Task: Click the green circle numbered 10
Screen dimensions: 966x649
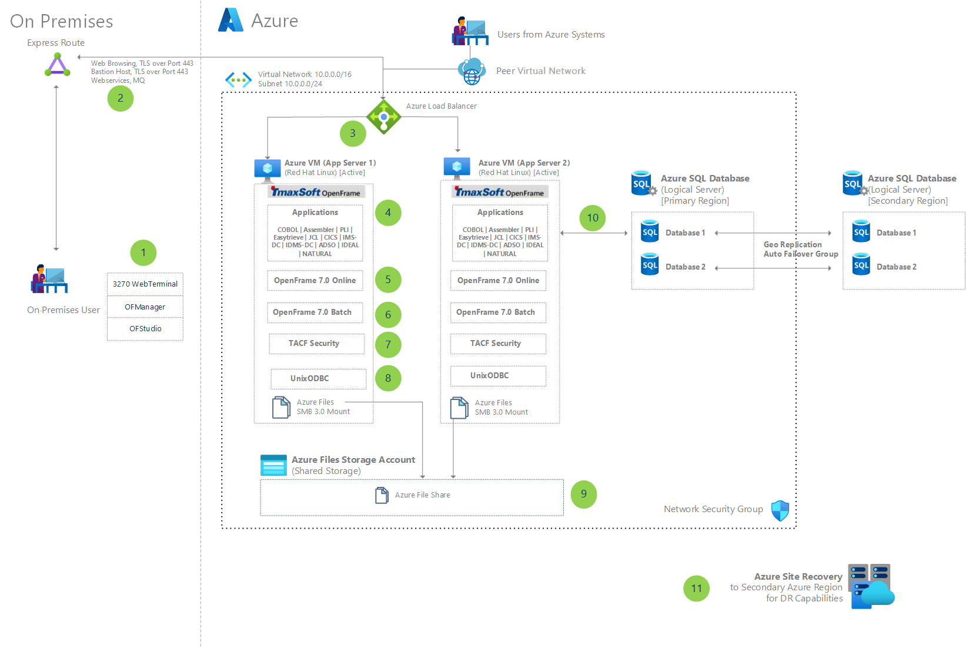Action: [593, 218]
